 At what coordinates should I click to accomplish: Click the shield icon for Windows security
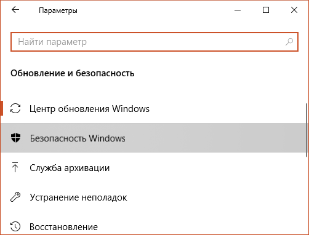[x=15, y=138]
